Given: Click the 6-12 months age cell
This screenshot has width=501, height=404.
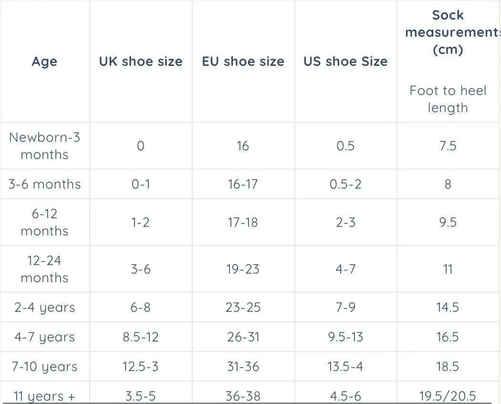Looking at the screenshot, I should 44,223.
